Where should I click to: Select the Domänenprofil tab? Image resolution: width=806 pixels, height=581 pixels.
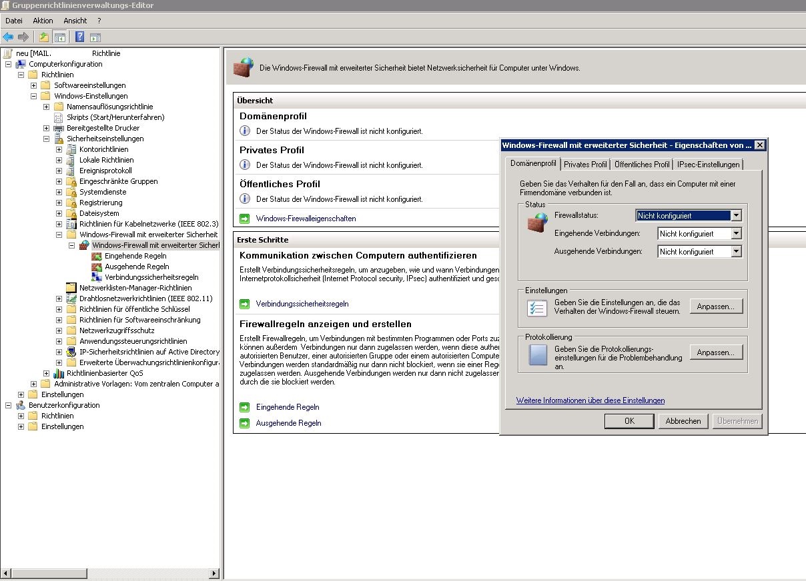pos(533,163)
